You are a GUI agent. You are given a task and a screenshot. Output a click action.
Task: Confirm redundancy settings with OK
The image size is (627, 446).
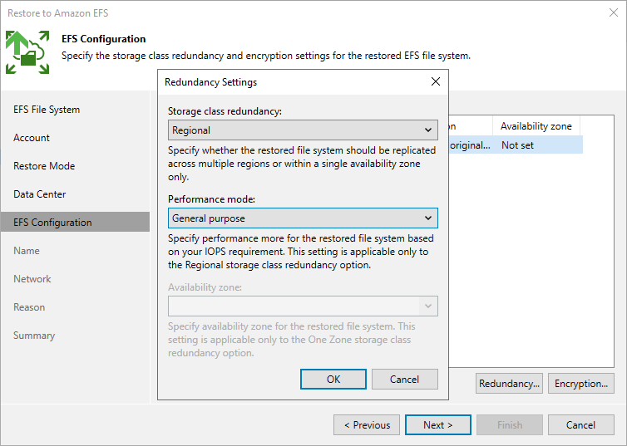tap(333, 379)
